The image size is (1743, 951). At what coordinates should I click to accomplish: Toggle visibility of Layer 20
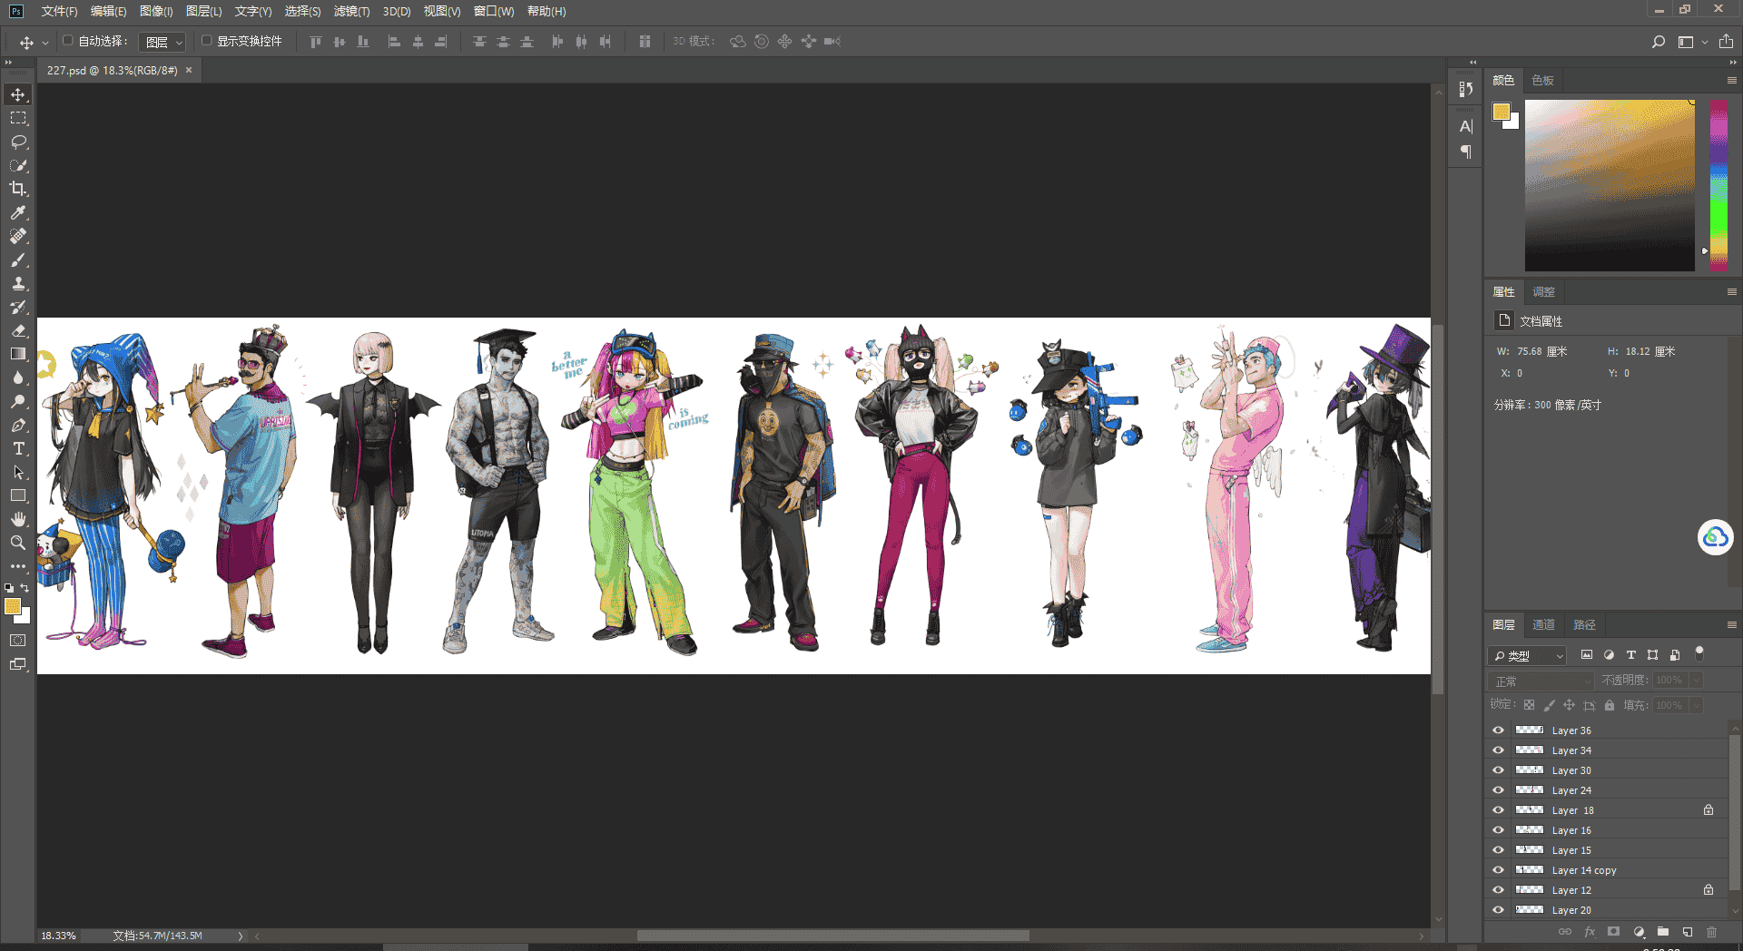[1498, 910]
